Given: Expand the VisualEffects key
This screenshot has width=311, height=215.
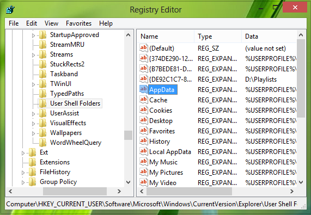Looking at the screenshot, I should click(33, 124).
